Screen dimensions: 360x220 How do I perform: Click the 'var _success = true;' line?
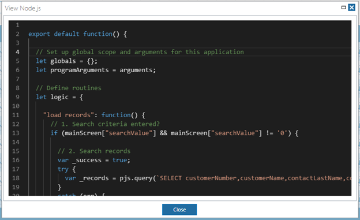(x=94, y=160)
